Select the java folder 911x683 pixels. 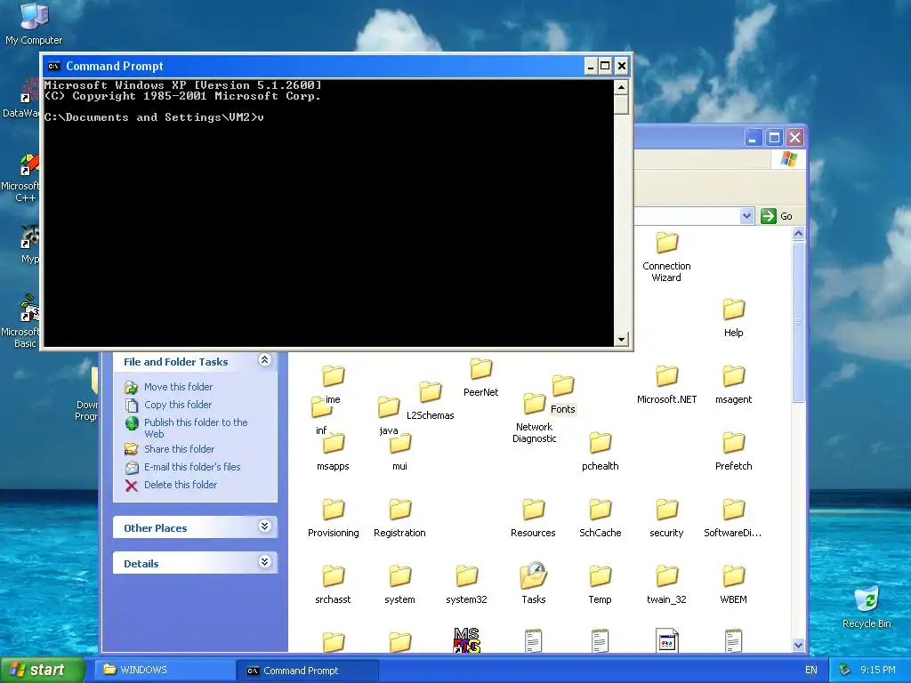[x=389, y=416]
